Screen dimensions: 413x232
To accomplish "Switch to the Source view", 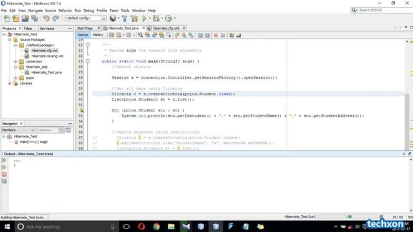I will (x=83, y=35).
